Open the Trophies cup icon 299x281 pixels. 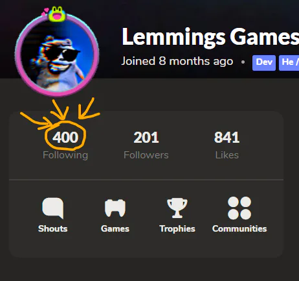(177, 208)
